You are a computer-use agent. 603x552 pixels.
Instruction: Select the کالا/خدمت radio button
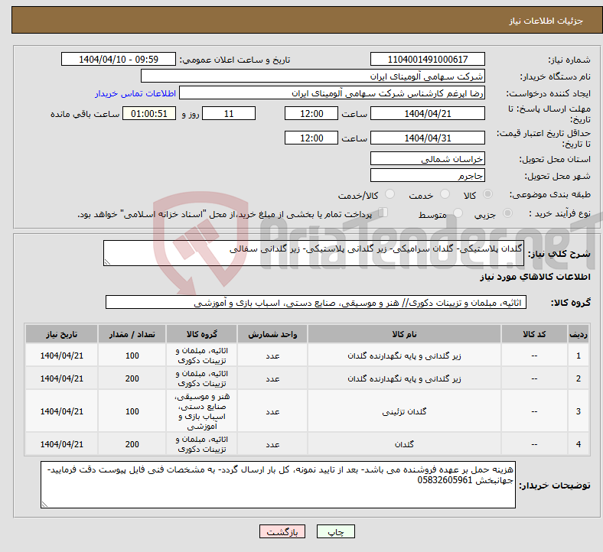(x=390, y=194)
